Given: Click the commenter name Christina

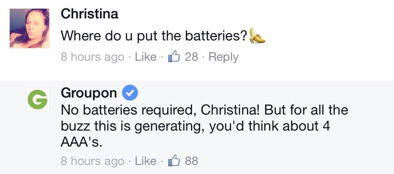Looking at the screenshot, I should tap(89, 14).
